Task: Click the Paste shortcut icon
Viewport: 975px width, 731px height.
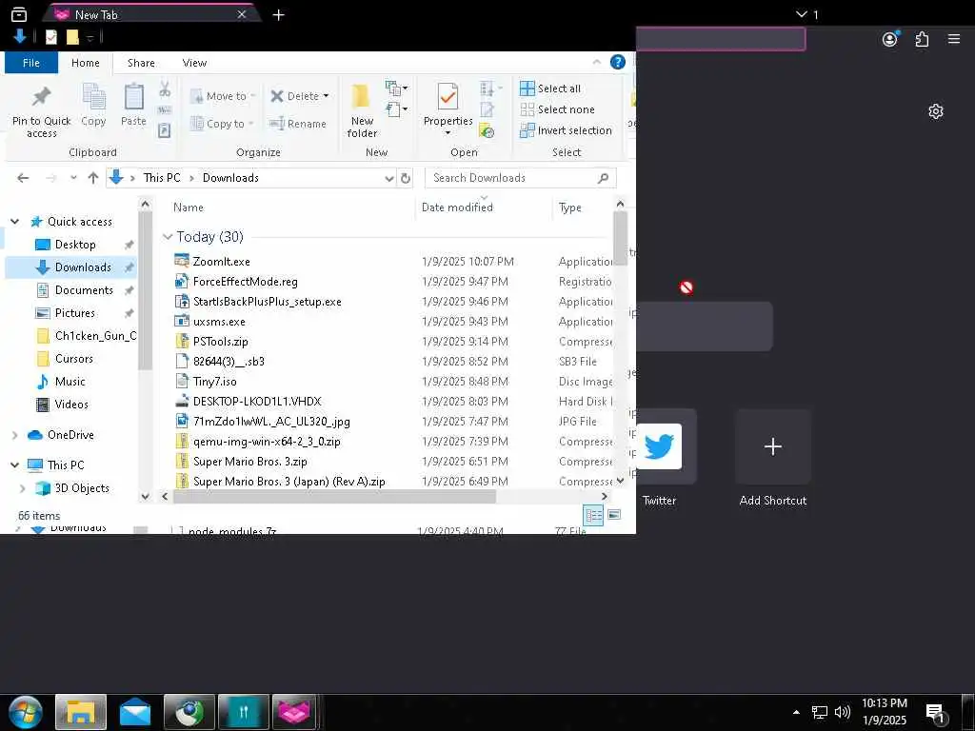Action: click(164, 130)
